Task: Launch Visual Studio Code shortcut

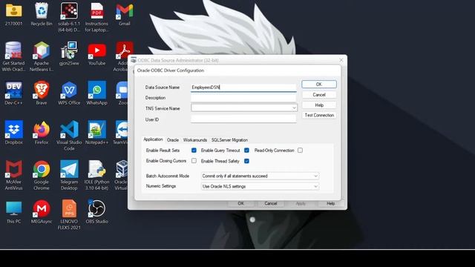Action: (69, 136)
